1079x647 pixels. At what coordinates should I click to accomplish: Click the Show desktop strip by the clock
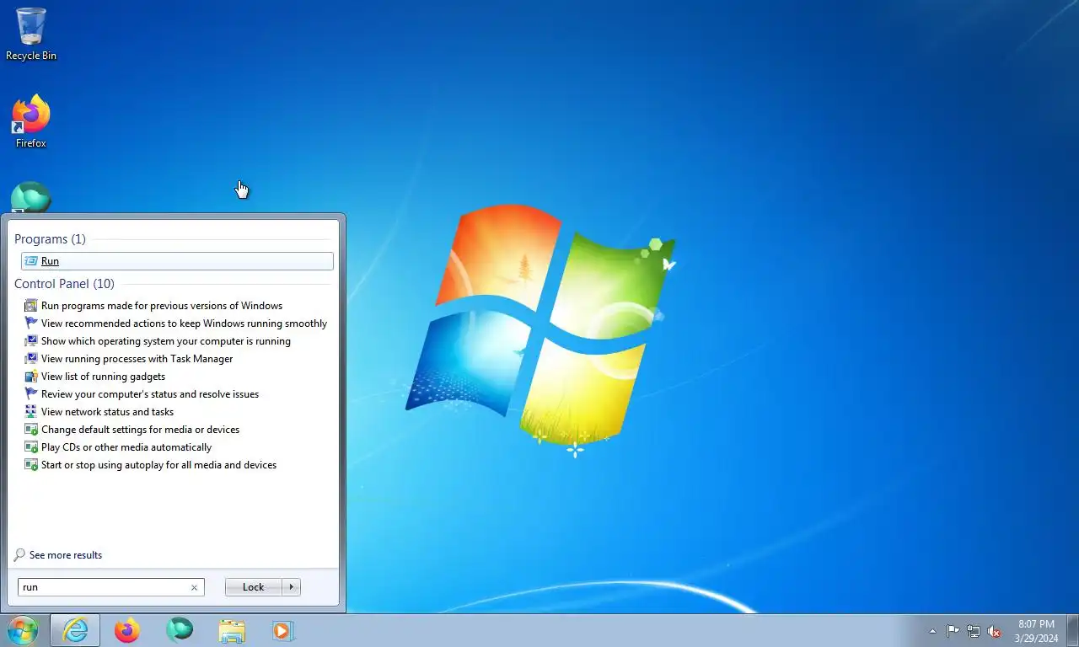point(1072,630)
